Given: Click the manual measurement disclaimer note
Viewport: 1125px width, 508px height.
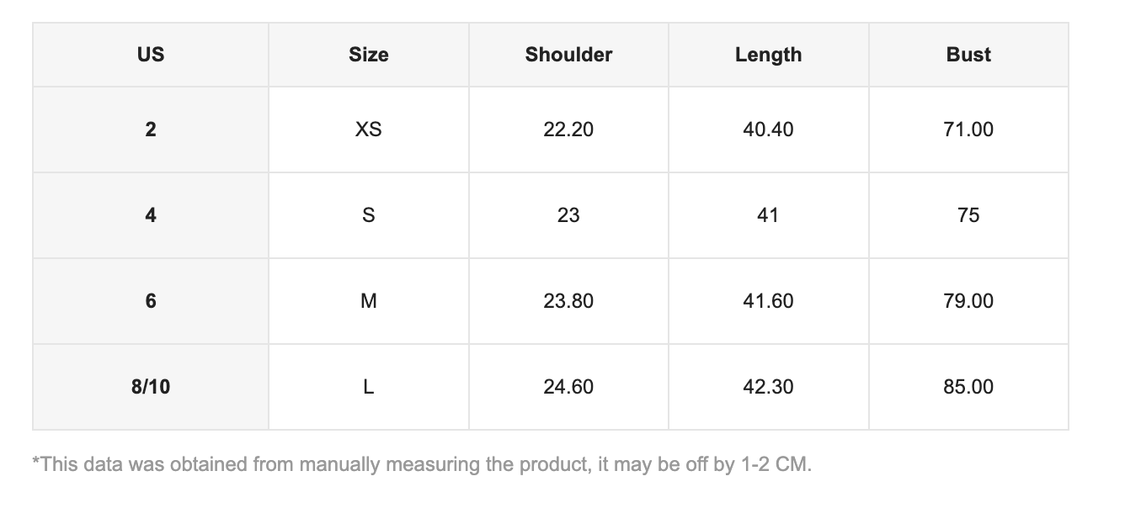Looking at the screenshot, I should pos(421,464).
